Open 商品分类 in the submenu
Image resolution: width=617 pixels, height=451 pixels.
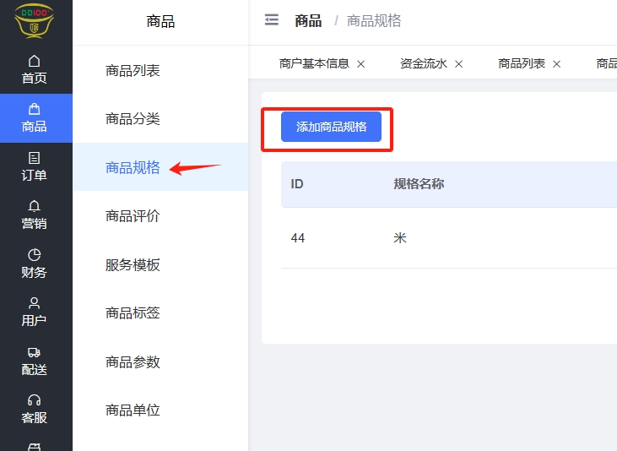click(133, 119)
